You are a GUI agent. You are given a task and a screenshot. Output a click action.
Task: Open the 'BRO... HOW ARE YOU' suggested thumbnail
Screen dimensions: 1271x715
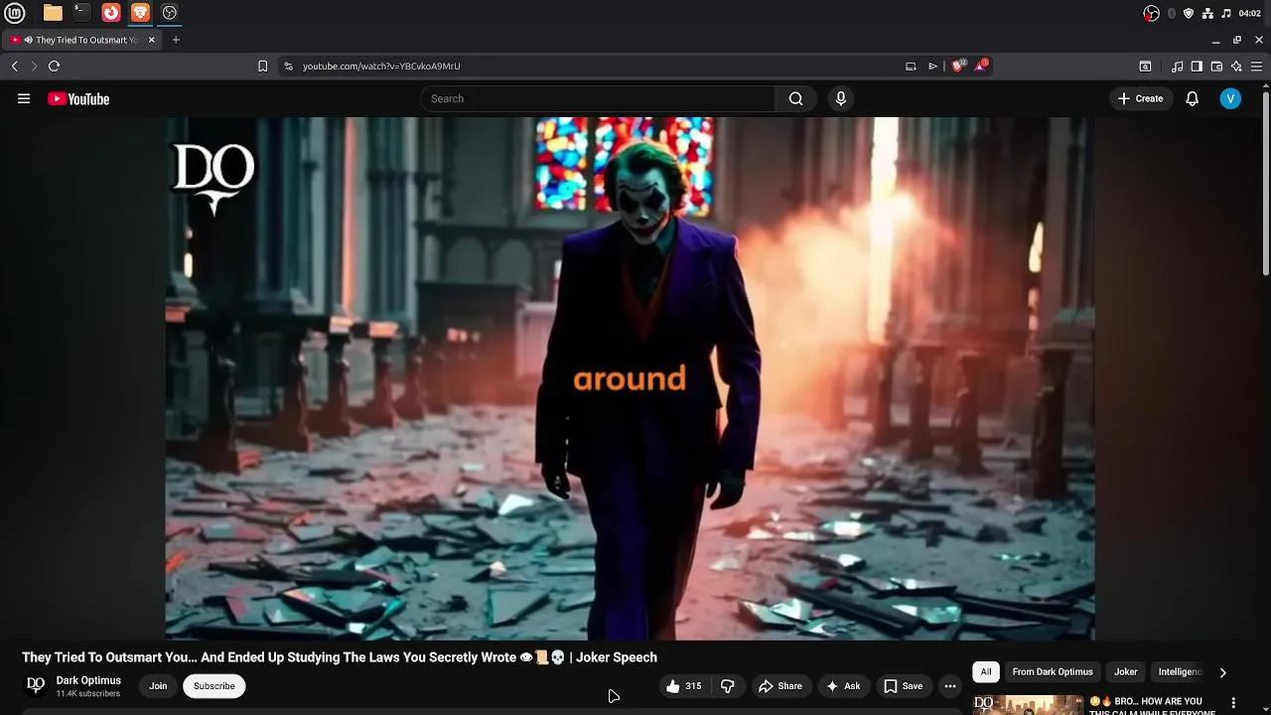(1028, 705)
